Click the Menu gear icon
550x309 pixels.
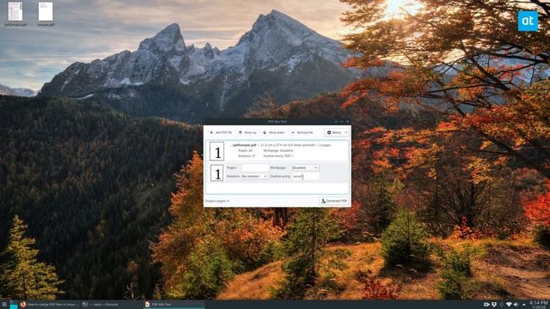[x=329, y=132]
